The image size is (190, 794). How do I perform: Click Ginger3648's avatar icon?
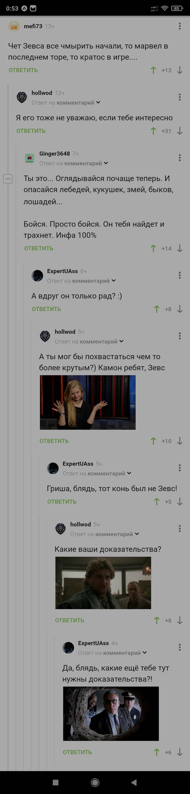(30, 158)
